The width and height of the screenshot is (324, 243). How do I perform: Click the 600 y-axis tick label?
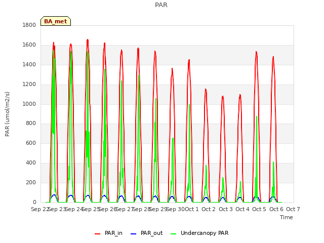click(31, 143)
